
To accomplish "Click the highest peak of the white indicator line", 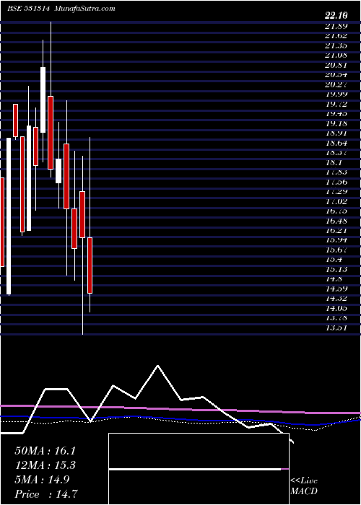I will point(157,366).
